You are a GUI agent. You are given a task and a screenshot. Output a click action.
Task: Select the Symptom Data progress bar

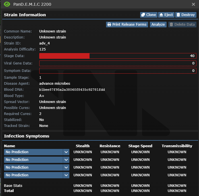118,71
